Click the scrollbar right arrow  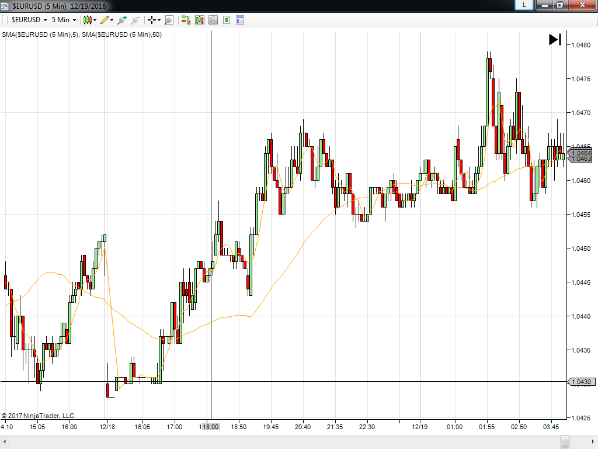[x=593, y=442]
